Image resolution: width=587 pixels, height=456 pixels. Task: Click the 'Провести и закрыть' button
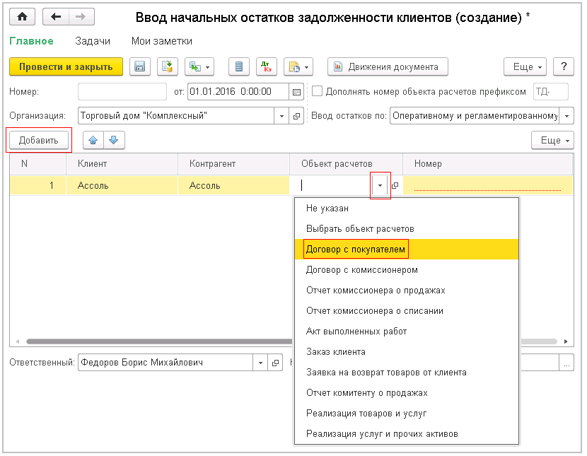click(x=64, y=66)
